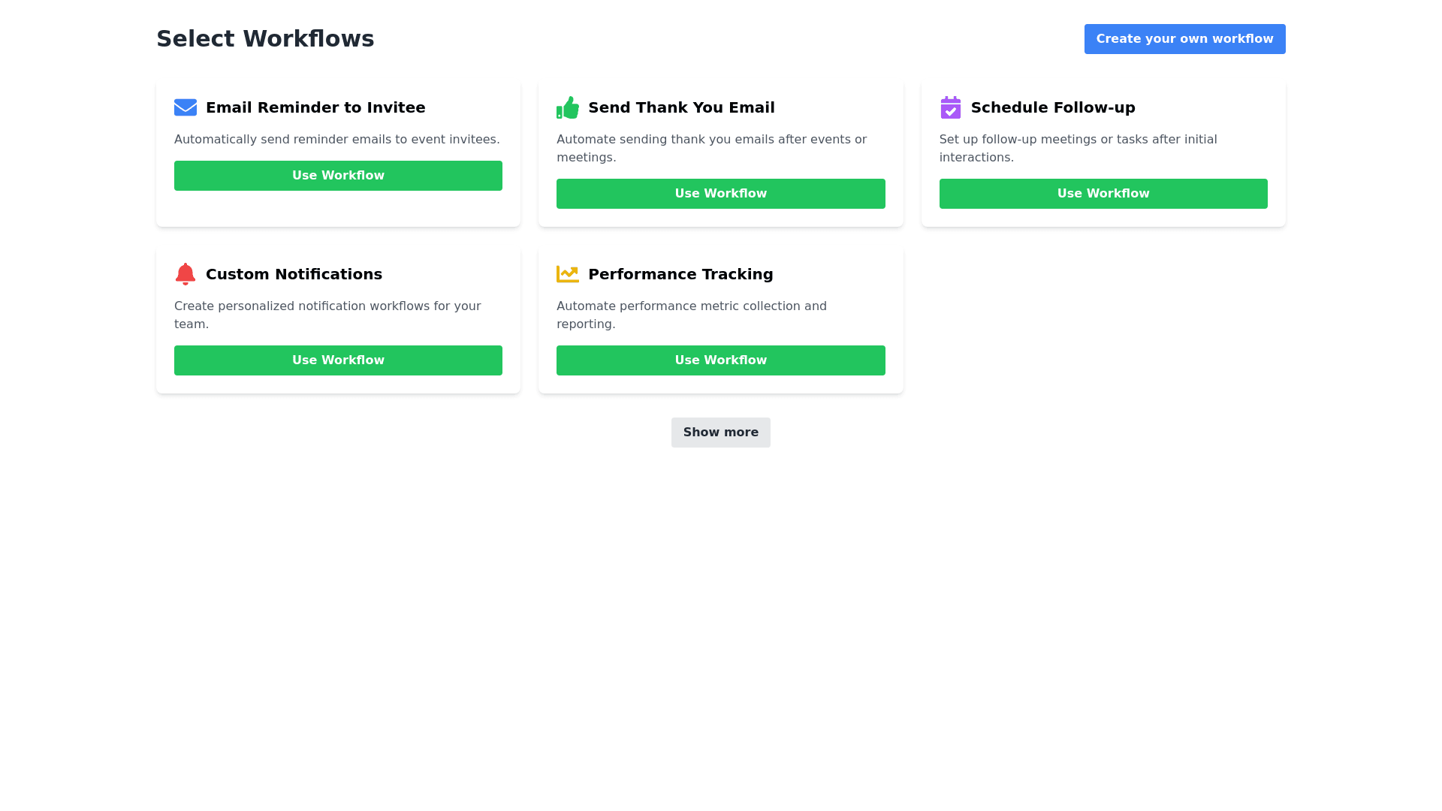Use the Send Thank You Email workflow

(x=720, y=194)
